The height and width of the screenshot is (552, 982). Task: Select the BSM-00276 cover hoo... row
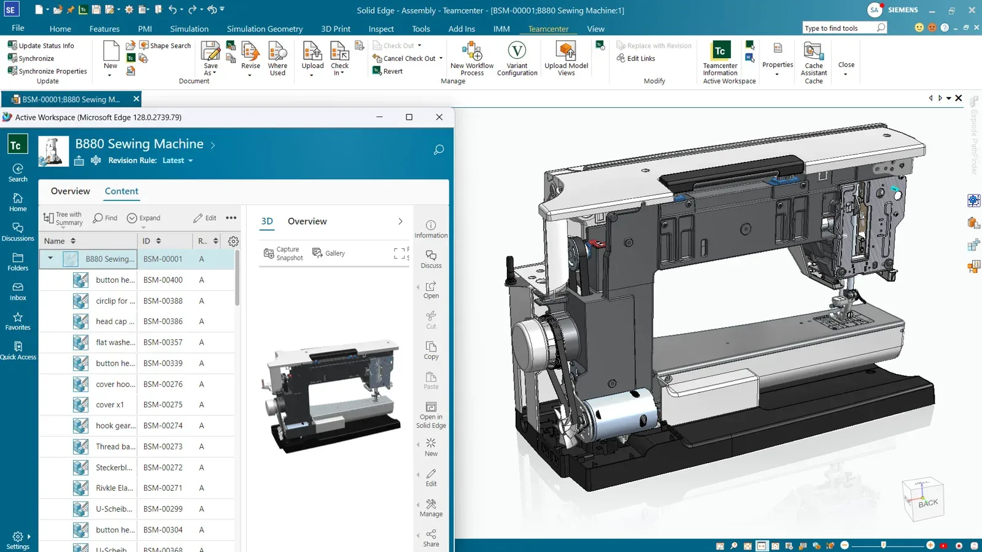(137, 384)
